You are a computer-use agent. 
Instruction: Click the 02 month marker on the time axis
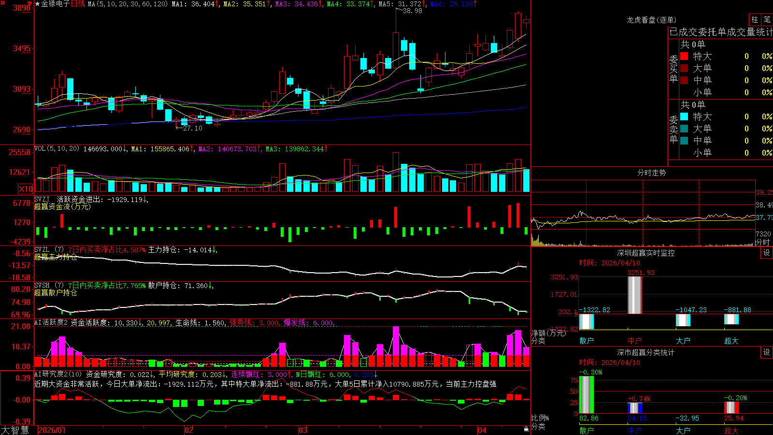pos(189,430)
